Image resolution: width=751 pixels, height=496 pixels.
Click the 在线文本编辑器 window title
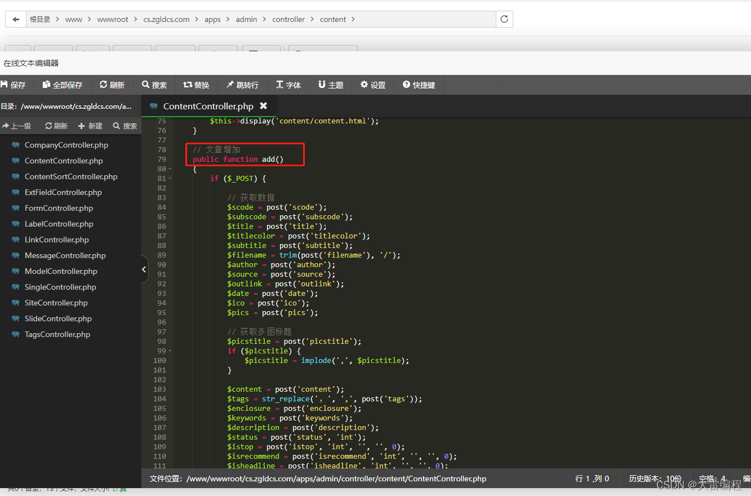(31, 63)
